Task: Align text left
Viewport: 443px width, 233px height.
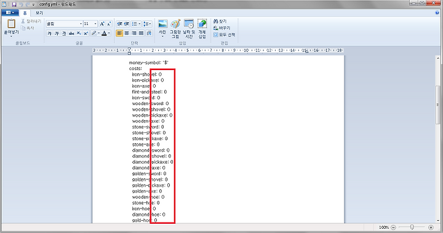Action: pos(119,33)
